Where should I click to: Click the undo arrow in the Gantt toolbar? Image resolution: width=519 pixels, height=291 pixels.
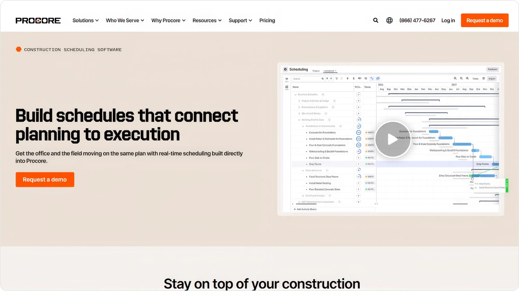point(337,78)
